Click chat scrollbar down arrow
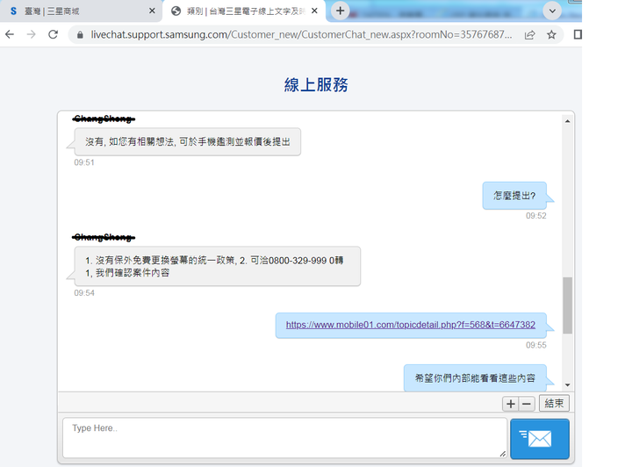Screen dimensions: 632x467 568,384
